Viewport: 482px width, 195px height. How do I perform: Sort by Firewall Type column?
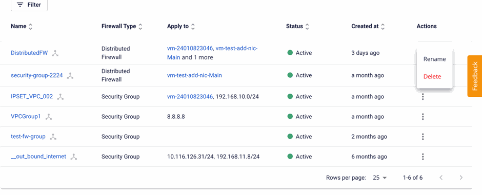point(140,27)
